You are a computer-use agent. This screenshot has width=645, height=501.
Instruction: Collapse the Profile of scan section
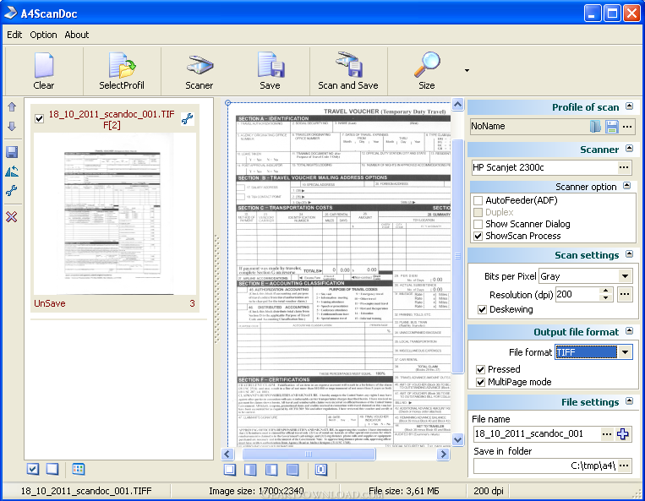click(628, 106)
